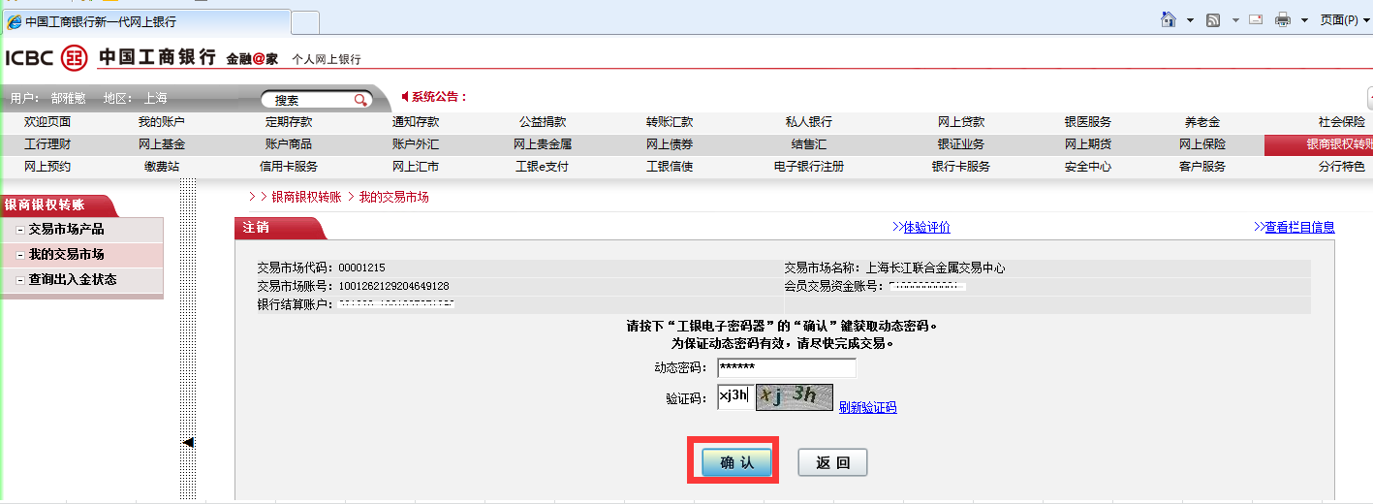Screen dimensions: 1373x504
Task: Click the RSS feeds icon
Action: 1213,19
